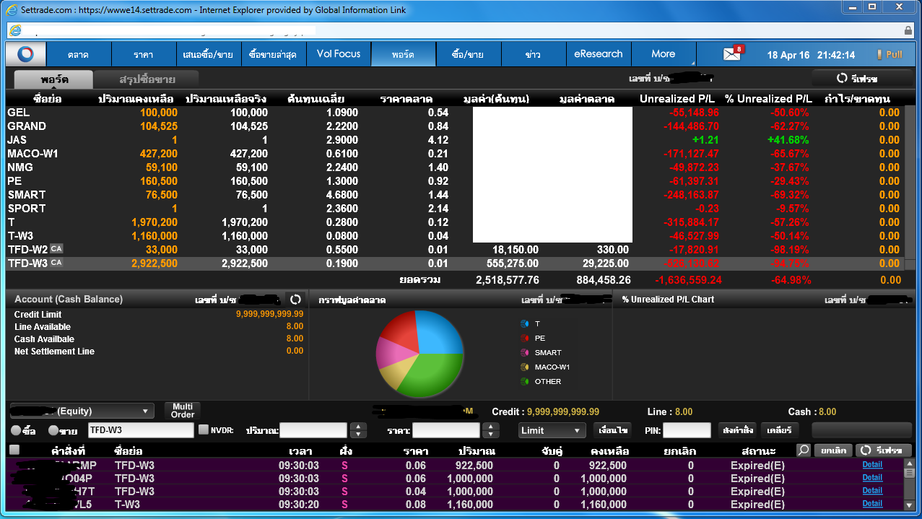922x519 pixels.
Task: Open Detail link for T-W3 order
Action: (872, 504)
